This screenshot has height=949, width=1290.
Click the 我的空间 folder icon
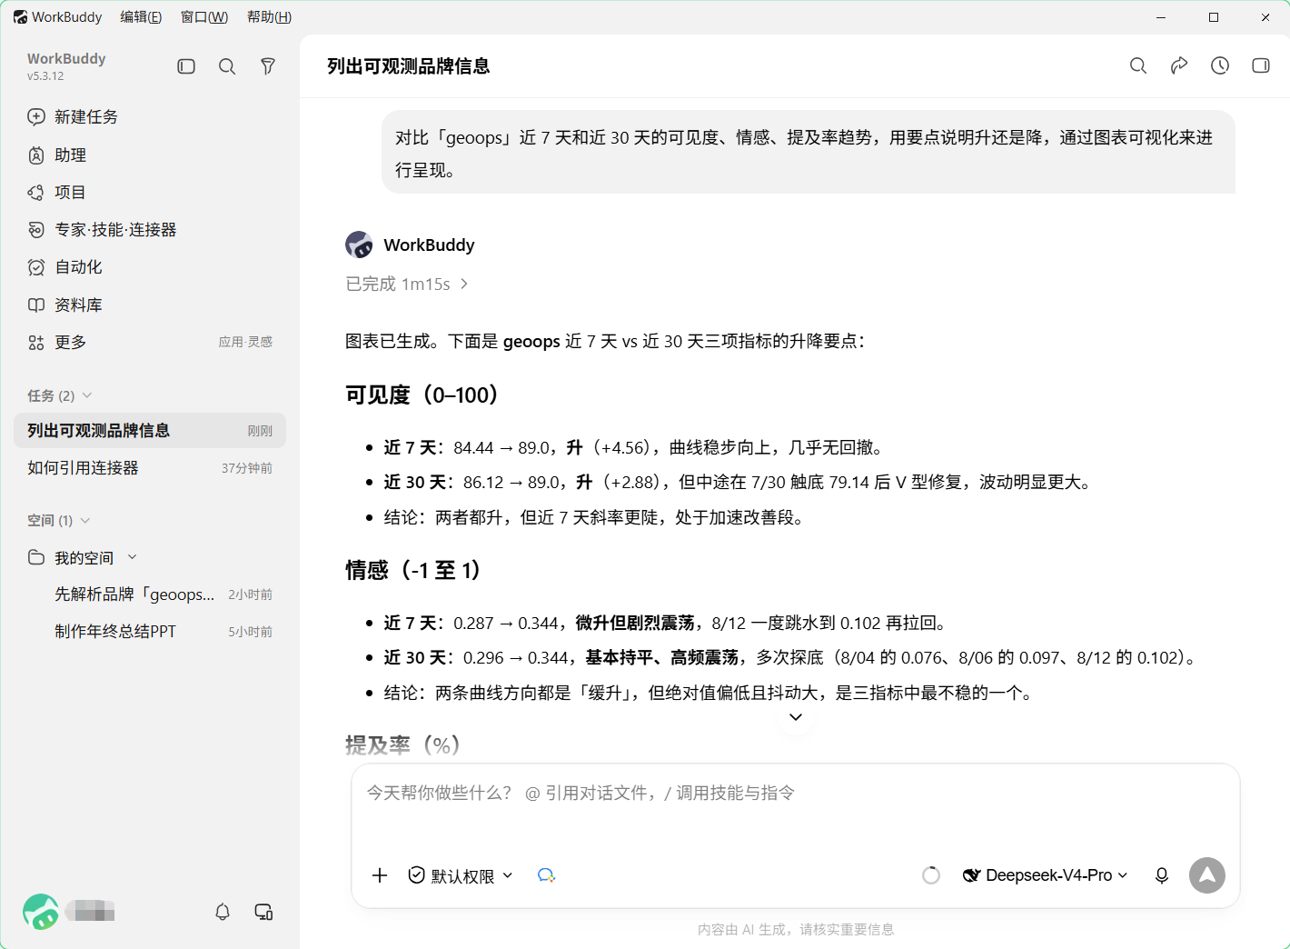pyautogui.click(x=36, y=557)
